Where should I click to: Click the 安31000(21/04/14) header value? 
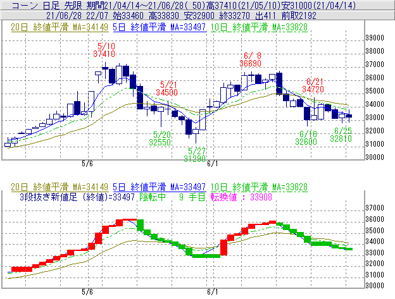tap(319, 5)
